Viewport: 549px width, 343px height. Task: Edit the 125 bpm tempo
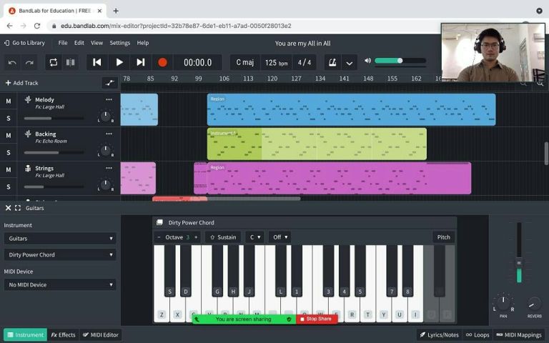click(x=276, y=63)
